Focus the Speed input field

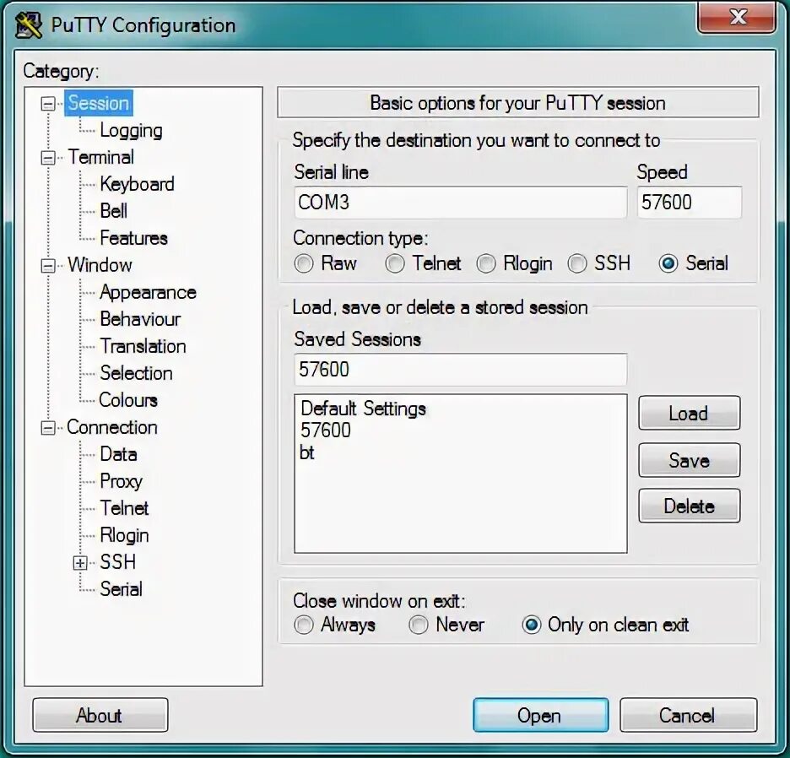click(690, 203)
